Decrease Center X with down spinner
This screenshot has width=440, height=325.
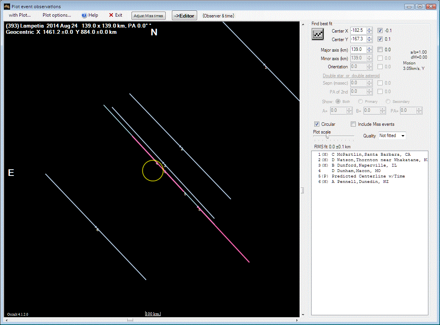coord(369,32)
